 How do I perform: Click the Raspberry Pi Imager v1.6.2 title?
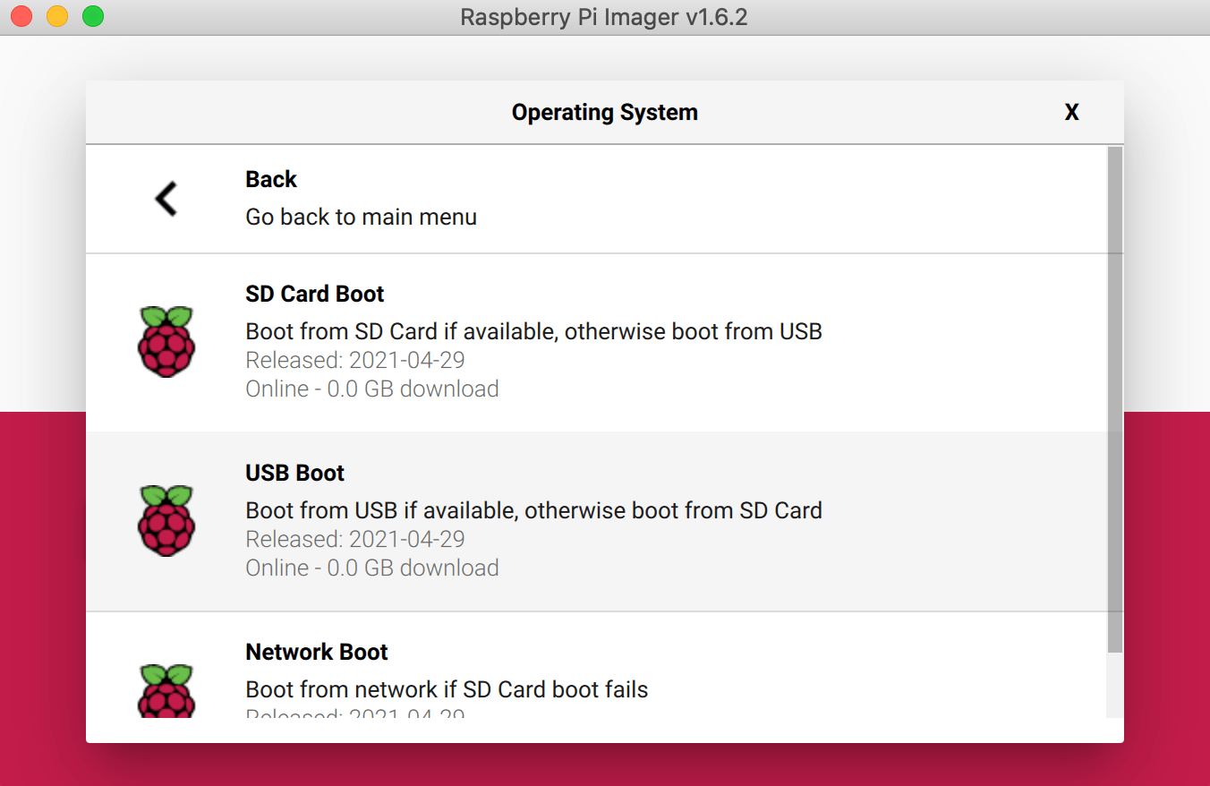tap(604, 17)
